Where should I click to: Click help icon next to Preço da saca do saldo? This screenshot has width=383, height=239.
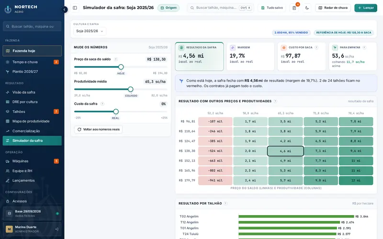116,59
